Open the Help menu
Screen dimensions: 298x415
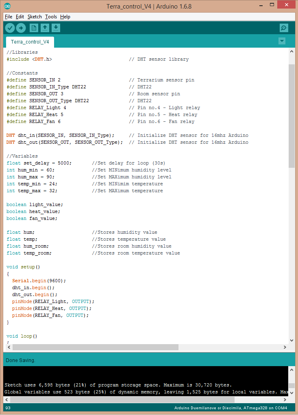click(x=65, y=17)
